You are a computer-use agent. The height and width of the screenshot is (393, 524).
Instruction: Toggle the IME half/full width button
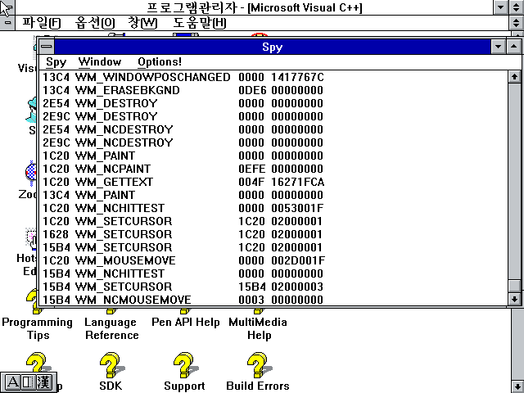pos(28,382)
